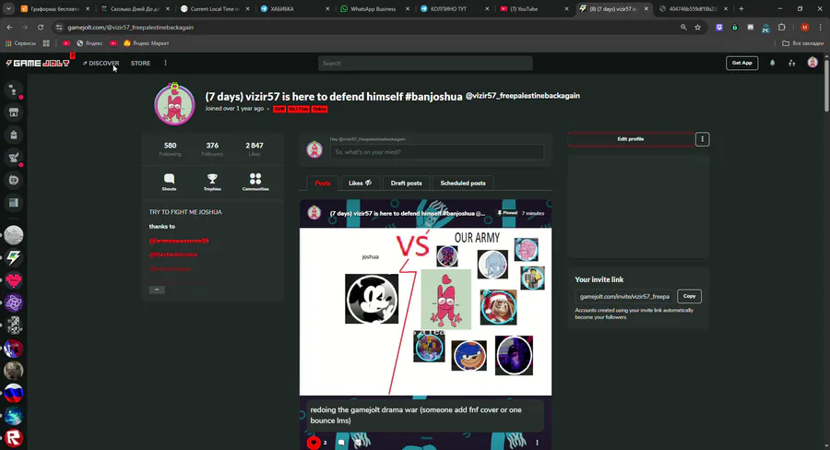Switch to the Draft posts tab

[x=406, y=184]
